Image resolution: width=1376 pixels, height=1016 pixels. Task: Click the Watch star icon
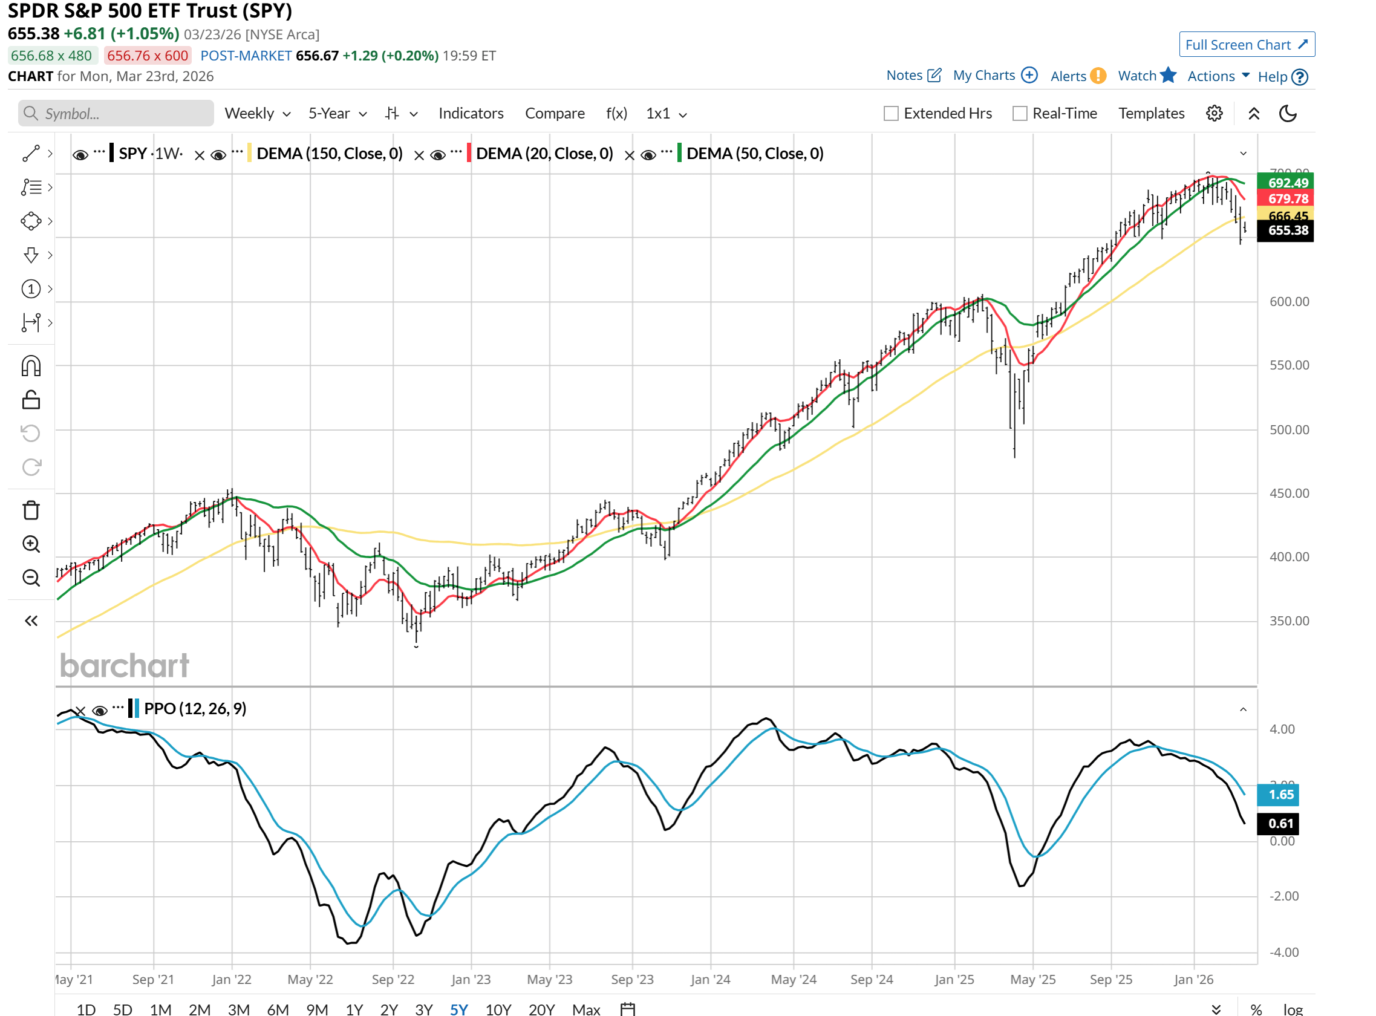tap(1168, 75)
